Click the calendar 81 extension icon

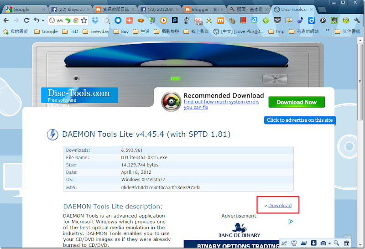click(198, 21)
